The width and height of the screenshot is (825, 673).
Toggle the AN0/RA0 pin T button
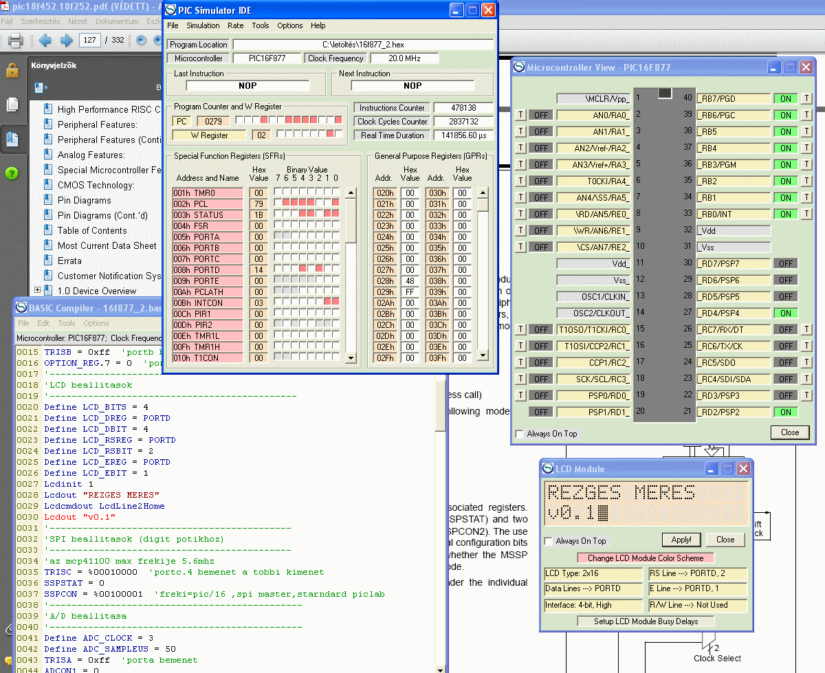(520, 115)
